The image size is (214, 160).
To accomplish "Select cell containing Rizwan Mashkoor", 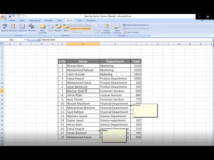I will (x=83, y=104).
